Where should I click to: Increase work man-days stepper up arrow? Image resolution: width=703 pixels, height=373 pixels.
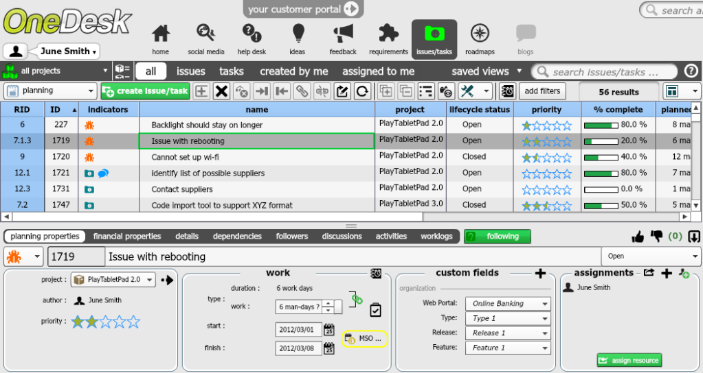(x=328, y=303)
